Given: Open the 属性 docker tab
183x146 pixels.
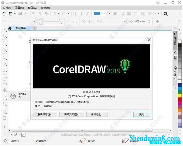Looking at the screenshot, I should (x=175, y=56).
